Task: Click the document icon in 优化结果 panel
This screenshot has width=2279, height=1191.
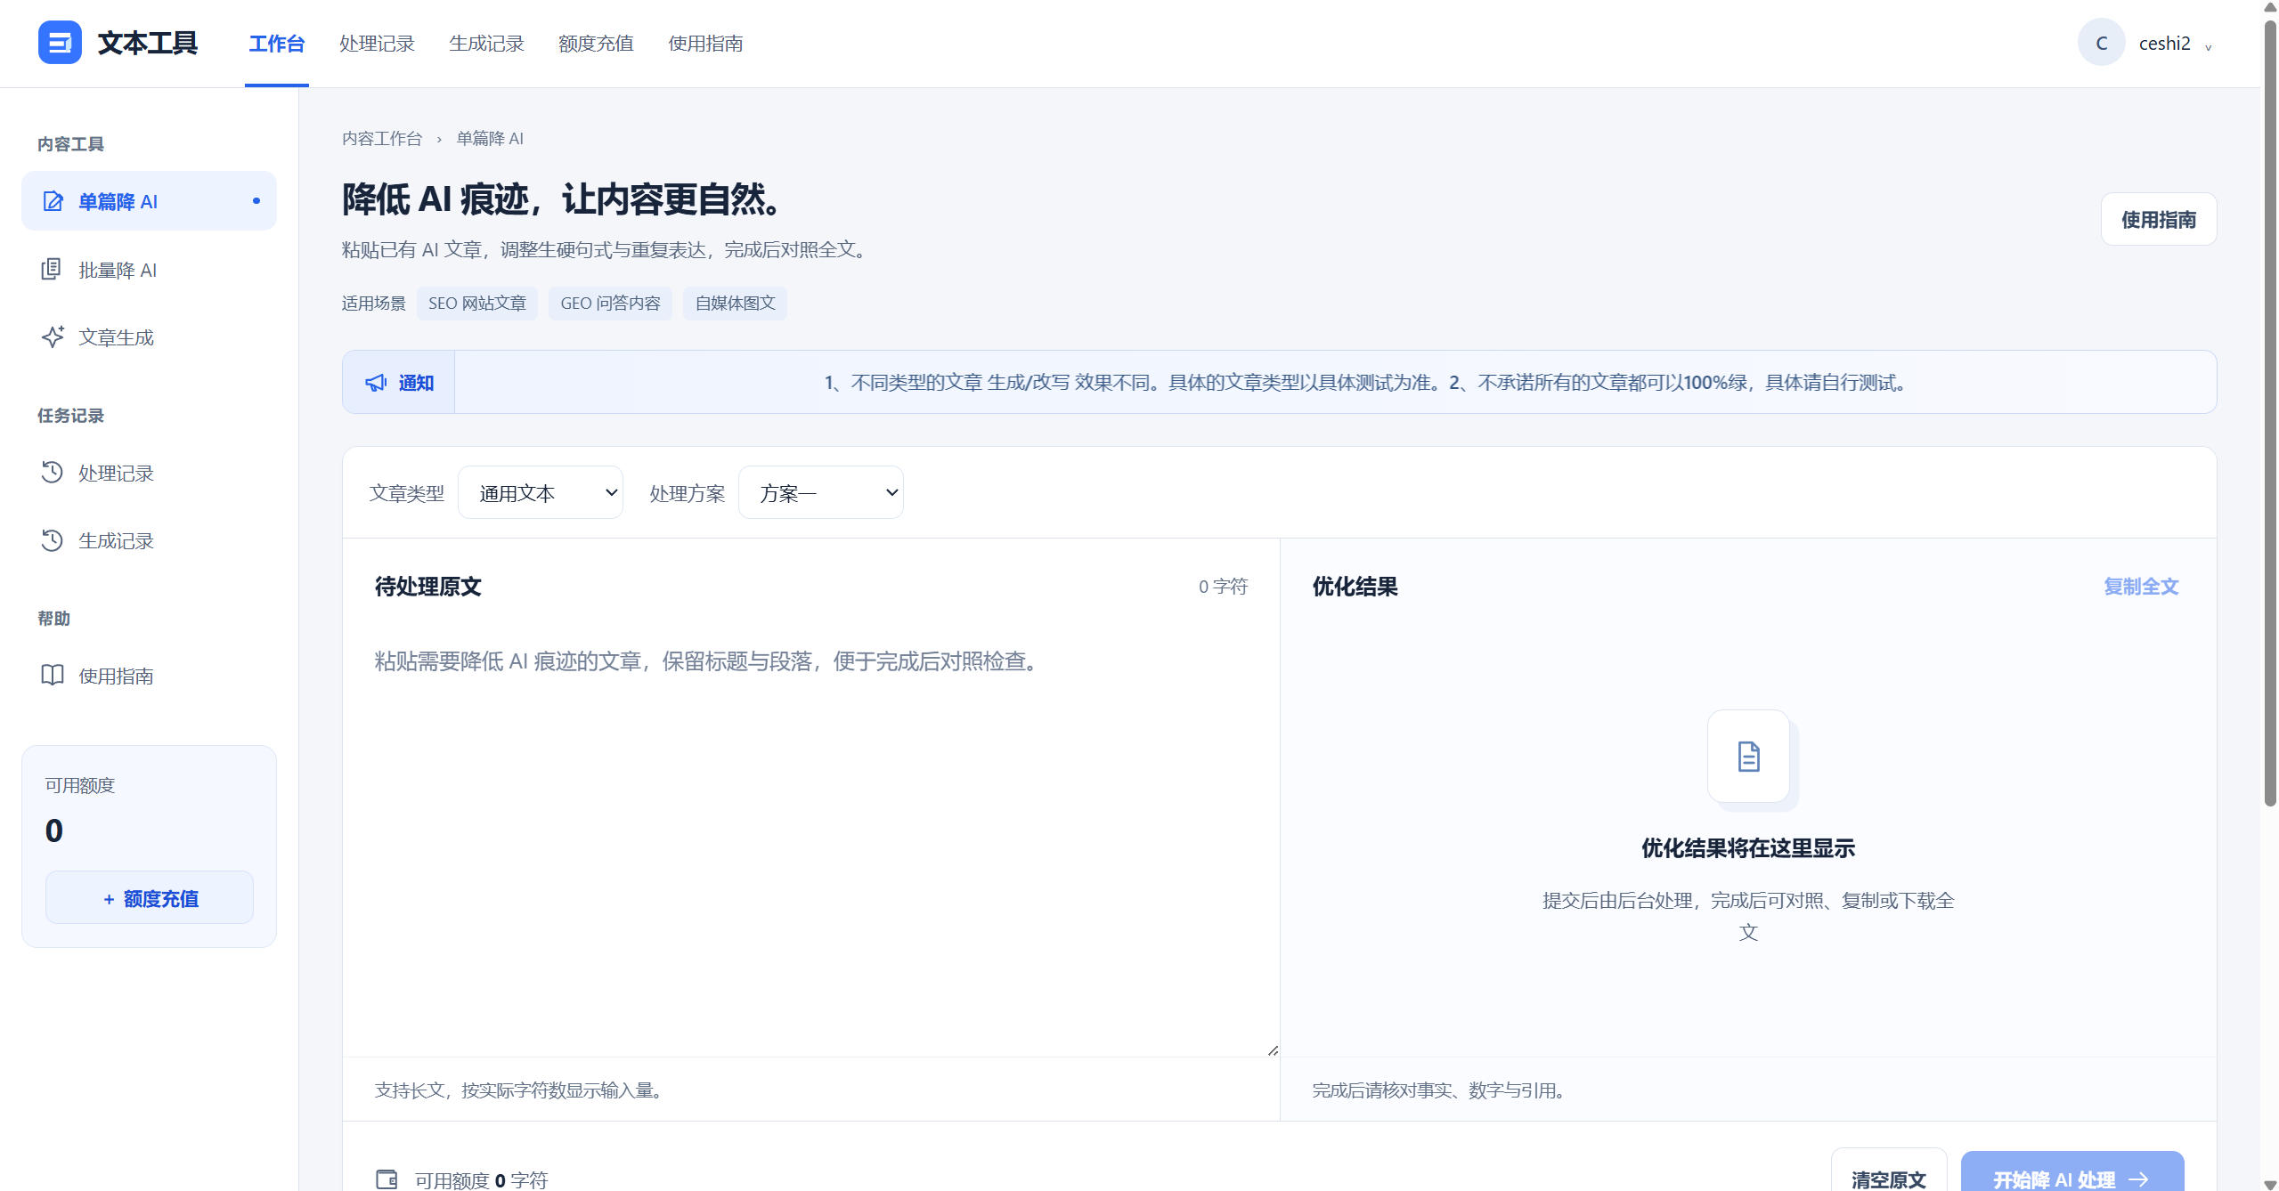Action: (x=1748, y=756)
